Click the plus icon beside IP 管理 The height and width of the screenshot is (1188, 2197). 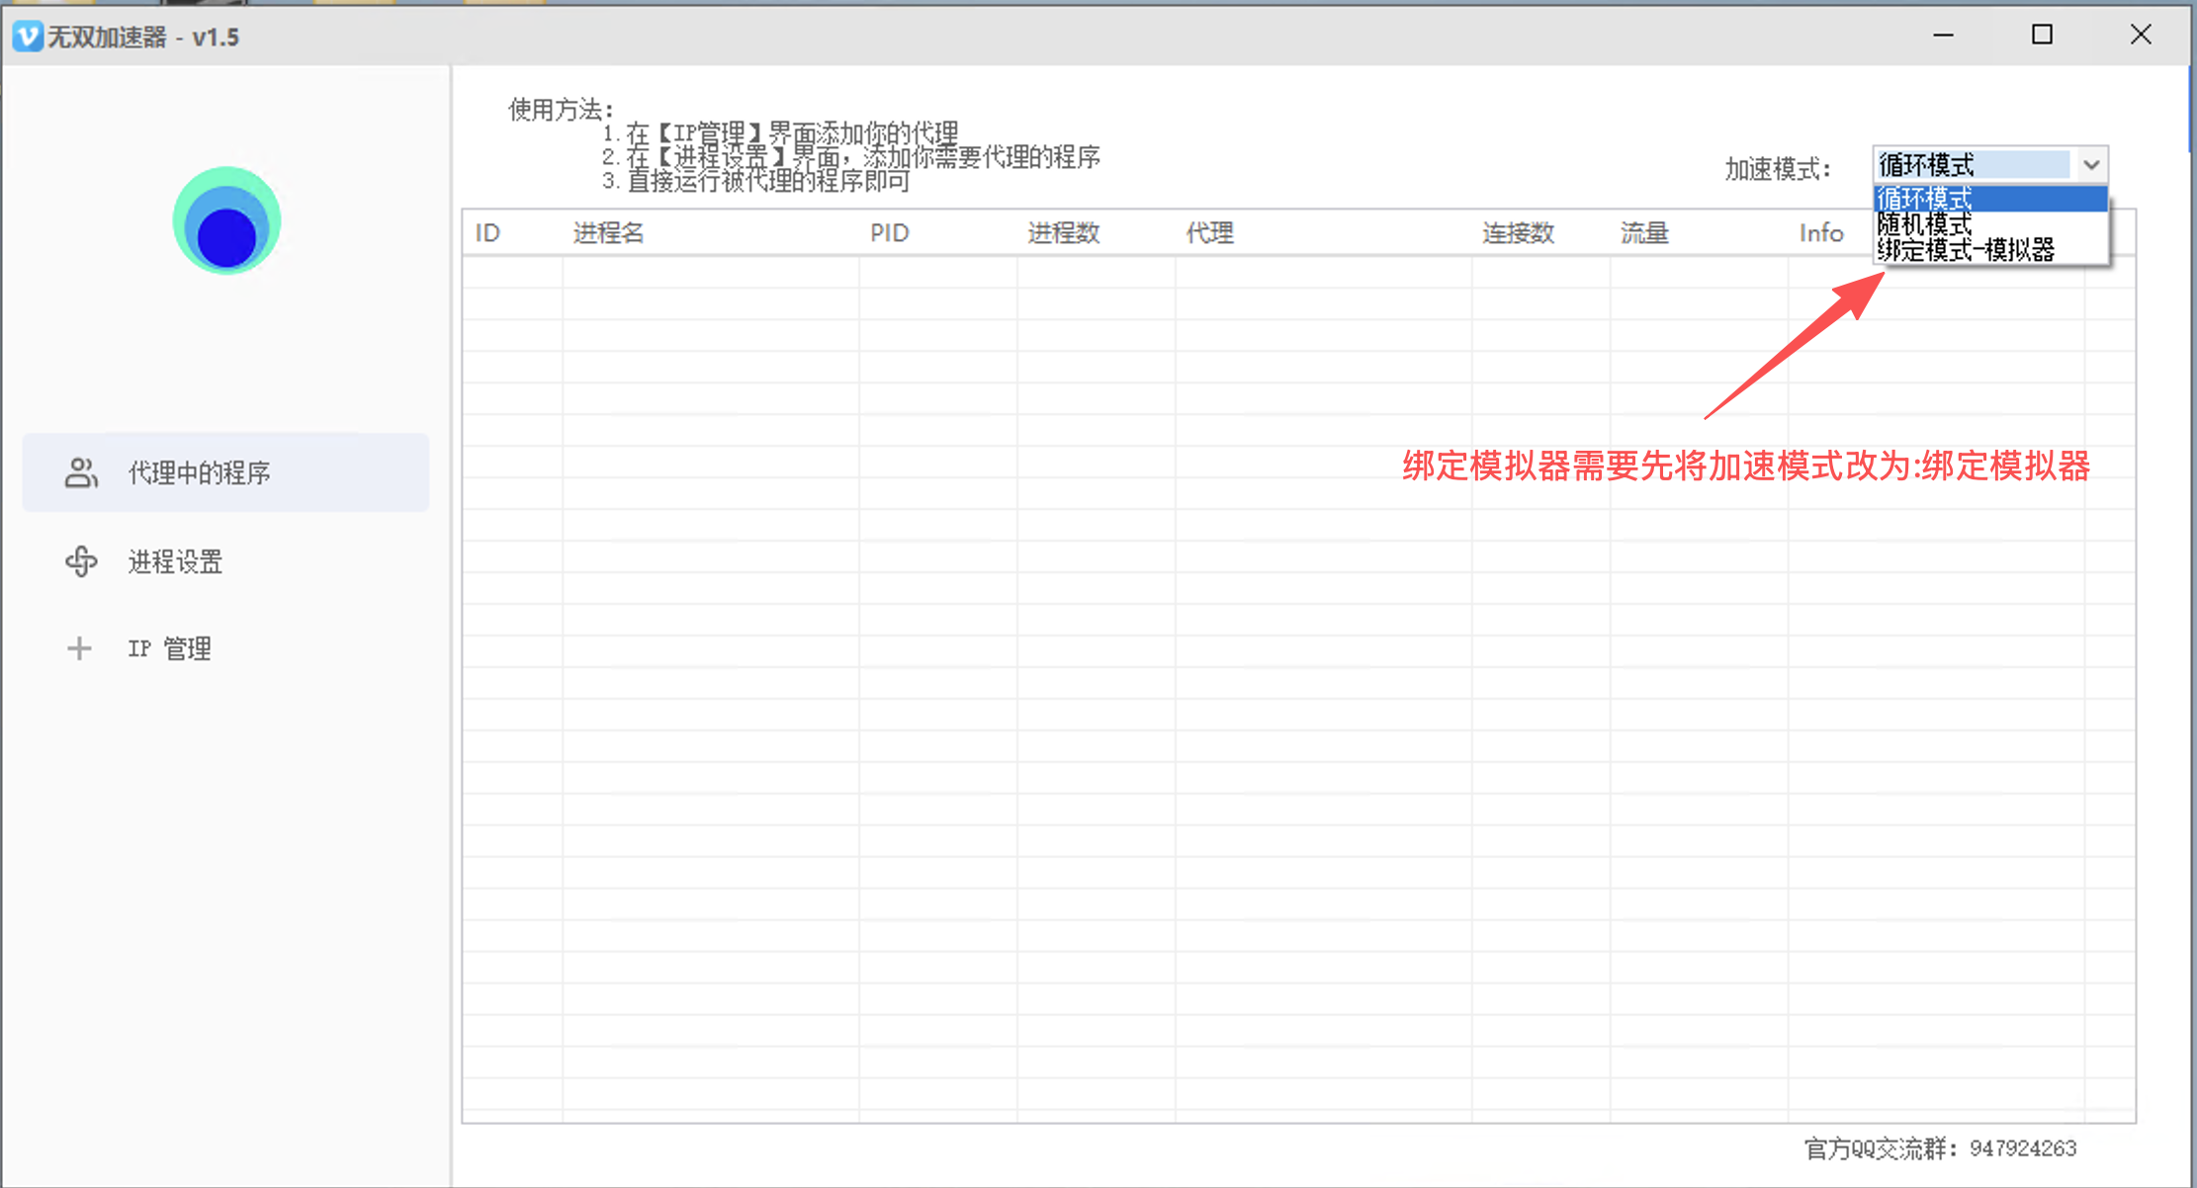79,648
